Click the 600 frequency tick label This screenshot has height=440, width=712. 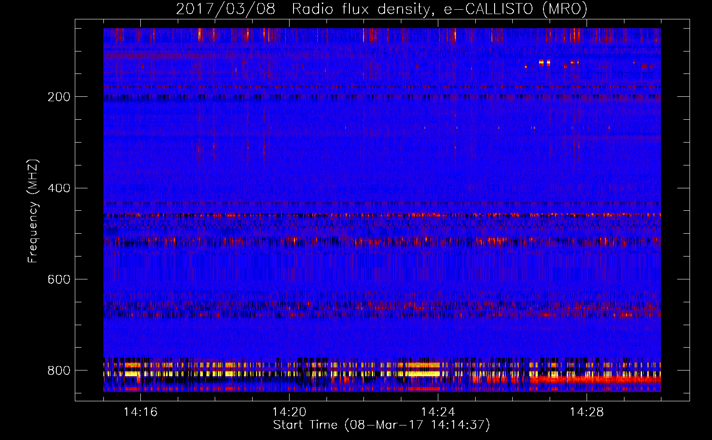[x=59, y=279]
